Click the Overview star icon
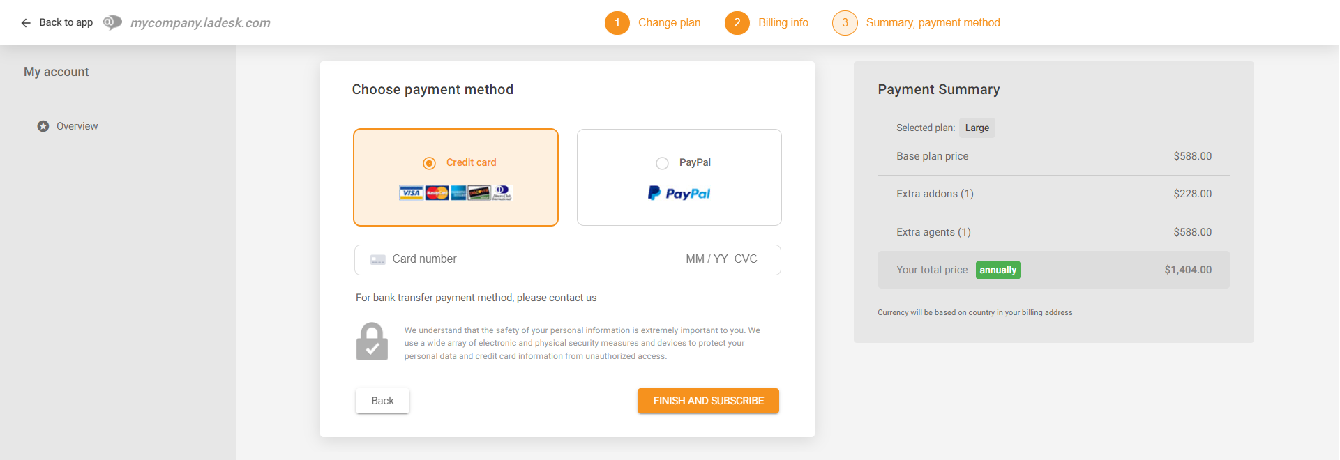The height and width of the screenshot is (460, 1340). click(x=43, y=126)
